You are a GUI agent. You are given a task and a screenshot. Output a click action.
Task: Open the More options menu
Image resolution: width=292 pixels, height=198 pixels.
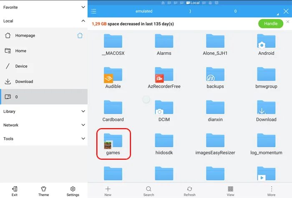click(x=271, y=191)
